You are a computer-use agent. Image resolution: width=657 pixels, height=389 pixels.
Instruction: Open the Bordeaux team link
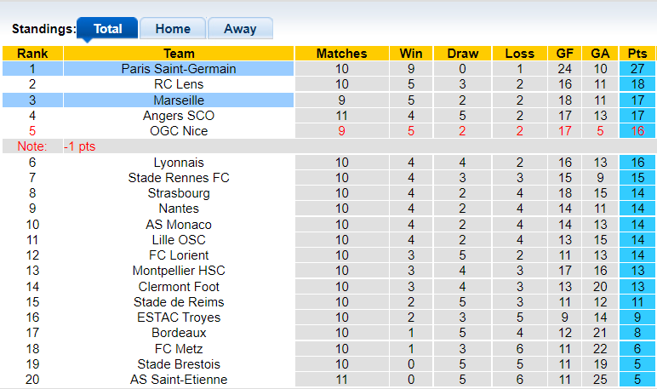coord(179,333)
